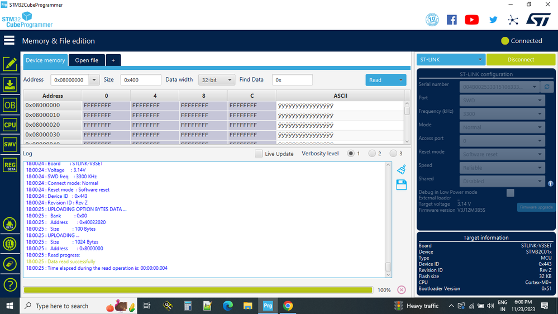Open the hamburger menu
The image size is (558, 314).
coord(9,41)
